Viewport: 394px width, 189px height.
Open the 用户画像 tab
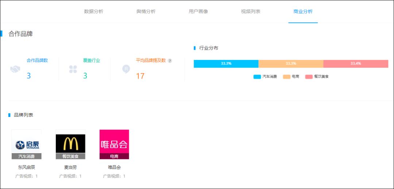[198, 12]
